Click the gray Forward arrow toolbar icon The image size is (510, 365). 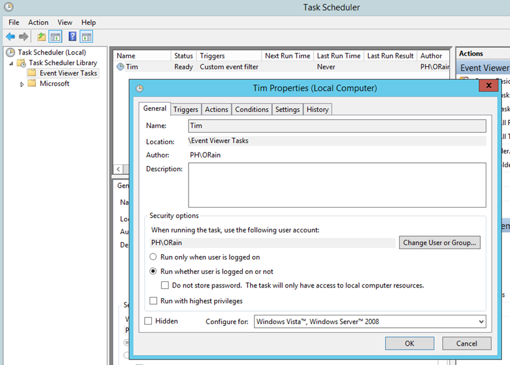coord(24,37)
